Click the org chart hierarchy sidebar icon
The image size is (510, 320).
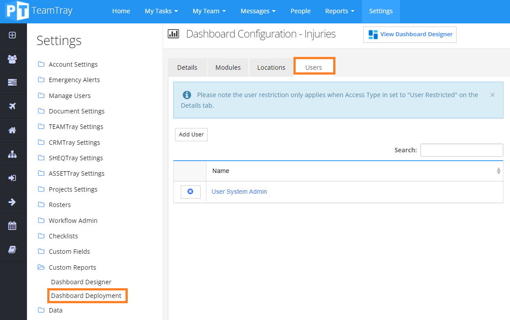coord(13,154)
